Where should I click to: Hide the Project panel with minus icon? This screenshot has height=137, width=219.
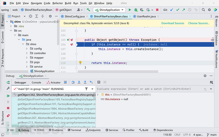[x=56, y=17]
